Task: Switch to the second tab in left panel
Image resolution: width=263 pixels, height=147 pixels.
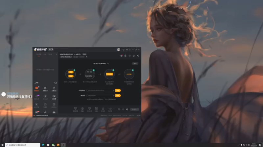Action: pos(45,54)
